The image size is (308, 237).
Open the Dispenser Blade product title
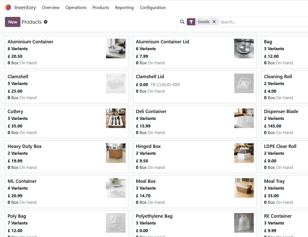tap(281, 111)
